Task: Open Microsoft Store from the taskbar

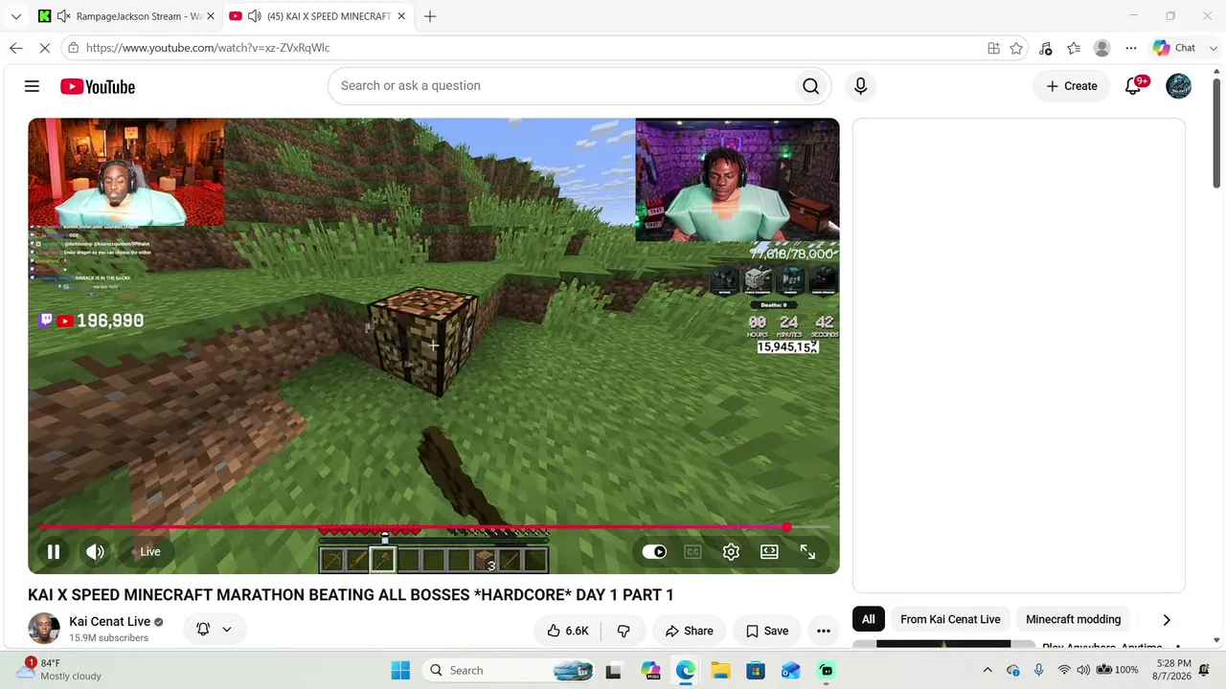Action: pyautogui.click(x=756, y=670)
